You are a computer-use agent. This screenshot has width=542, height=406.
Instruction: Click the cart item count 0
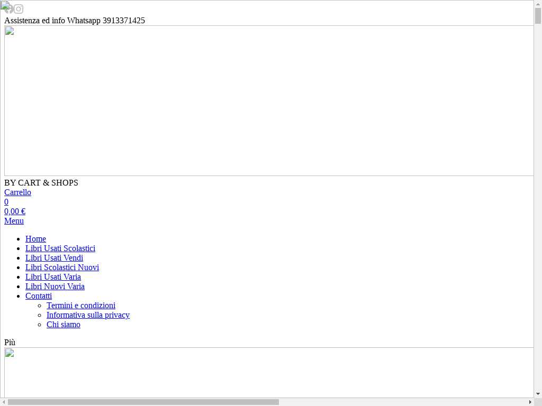click(x=6, y=202)
